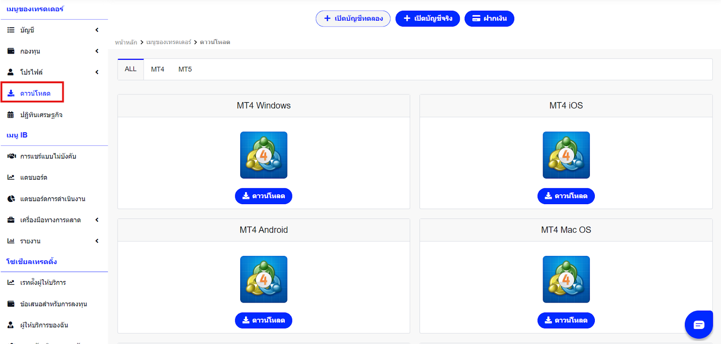721x344 pixels.
Task: Click the ฝากเงิน deposit button
Action: 489,18
